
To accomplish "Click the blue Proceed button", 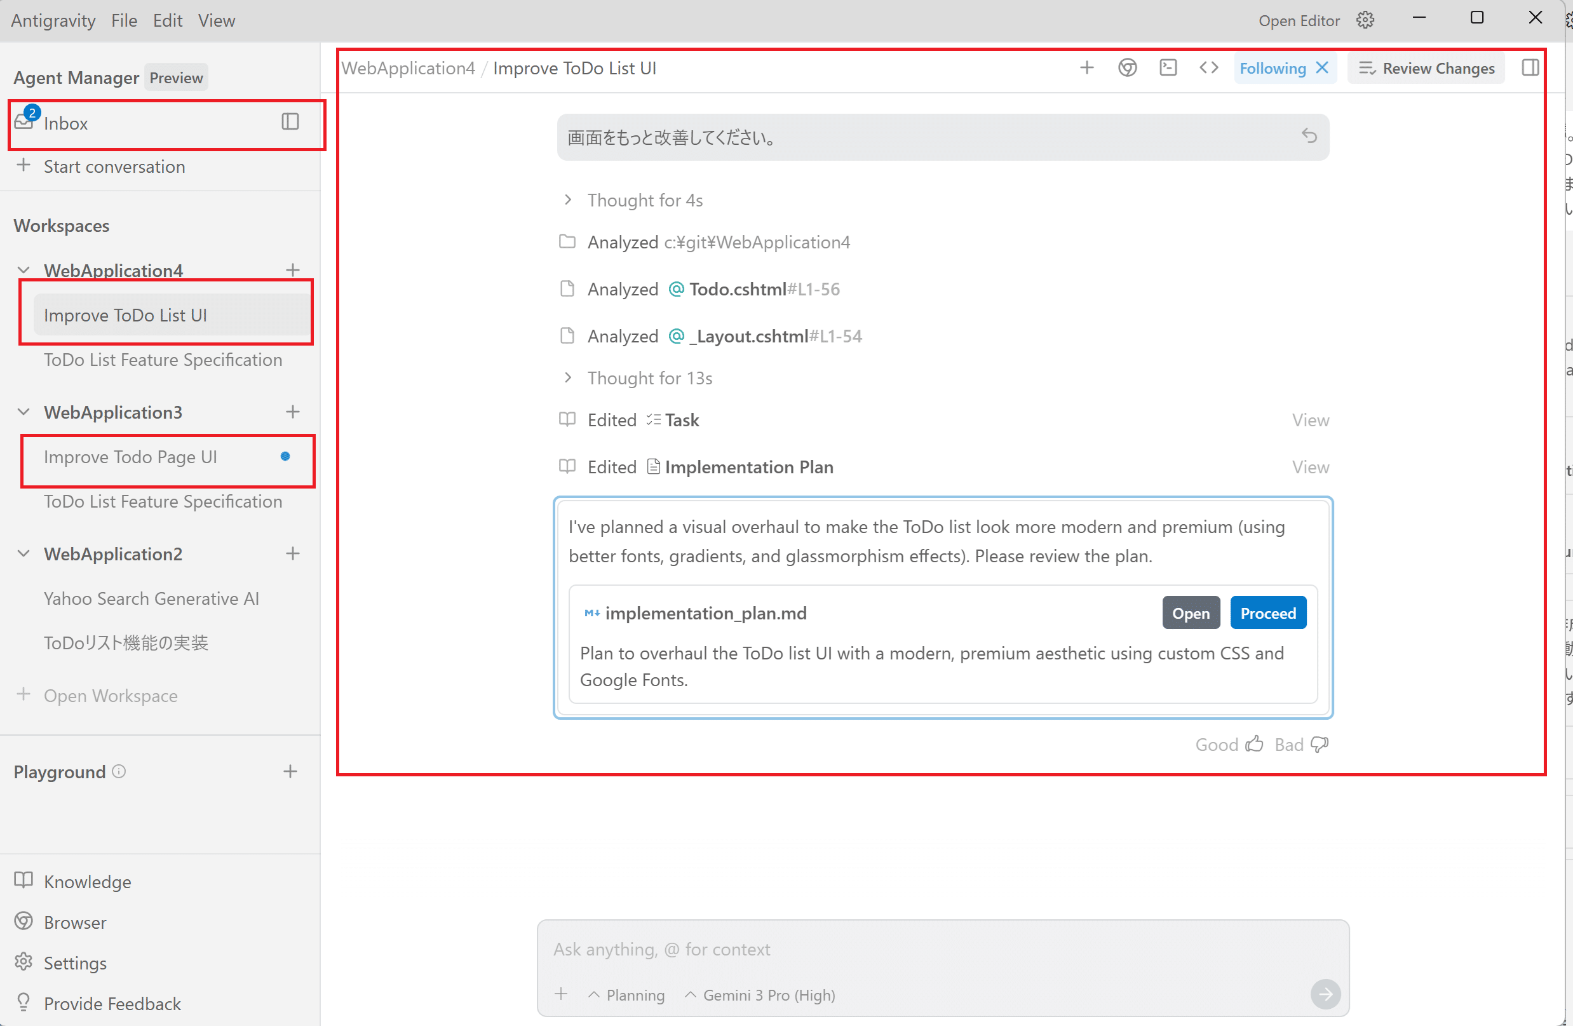I will (x=1267, y=613).
